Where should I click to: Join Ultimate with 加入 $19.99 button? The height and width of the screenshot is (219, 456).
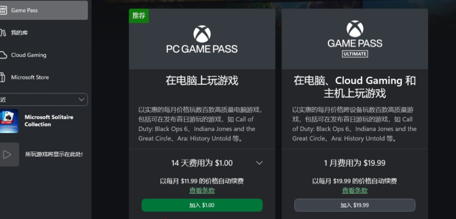click(354, 205)
